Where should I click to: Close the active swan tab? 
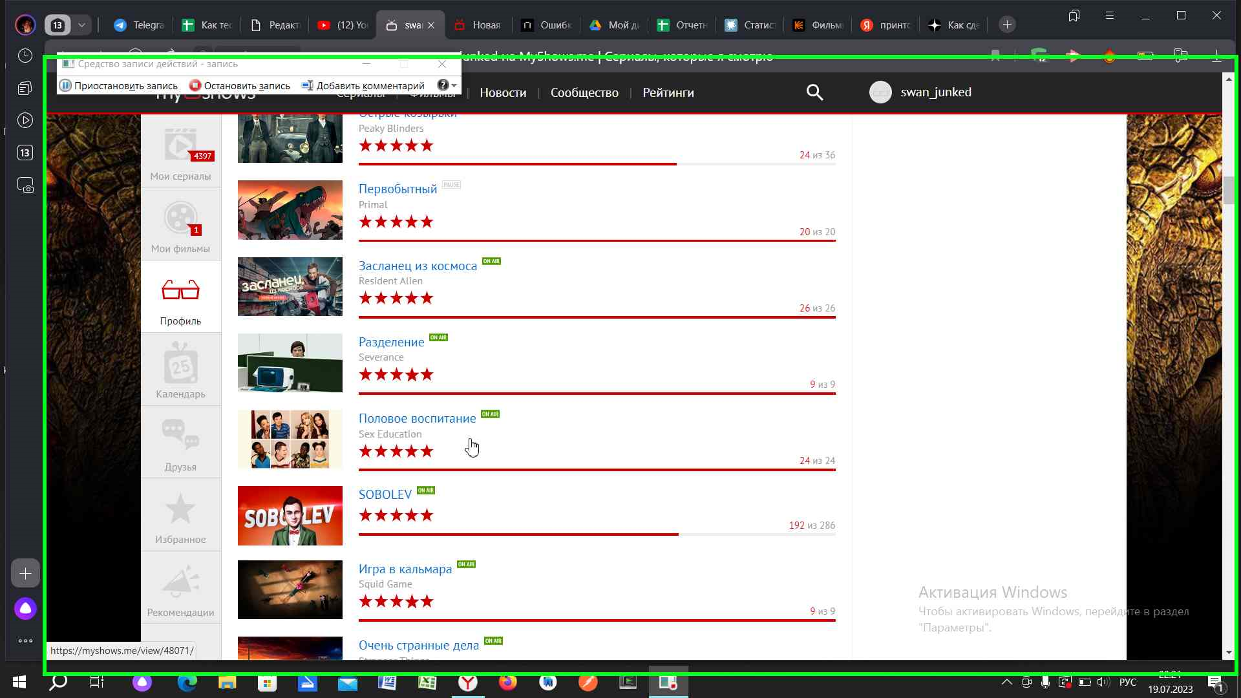431,25
